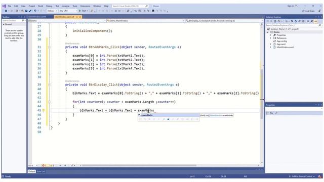Open the Demo project navigation dropdown

[67, 21]
